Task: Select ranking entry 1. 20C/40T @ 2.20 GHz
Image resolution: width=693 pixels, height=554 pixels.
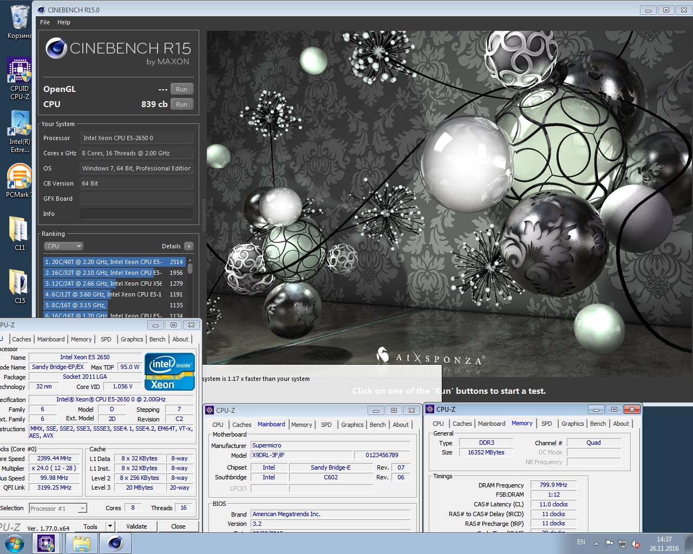Action: (115, 262)
